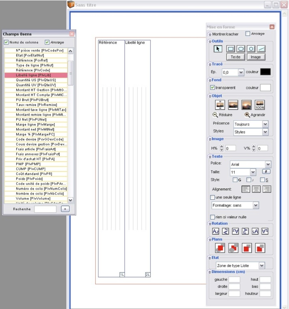The height and width of the screenshot is (309, 289).
Task: Enable the italic style checkbox
Action: [249, 180]
